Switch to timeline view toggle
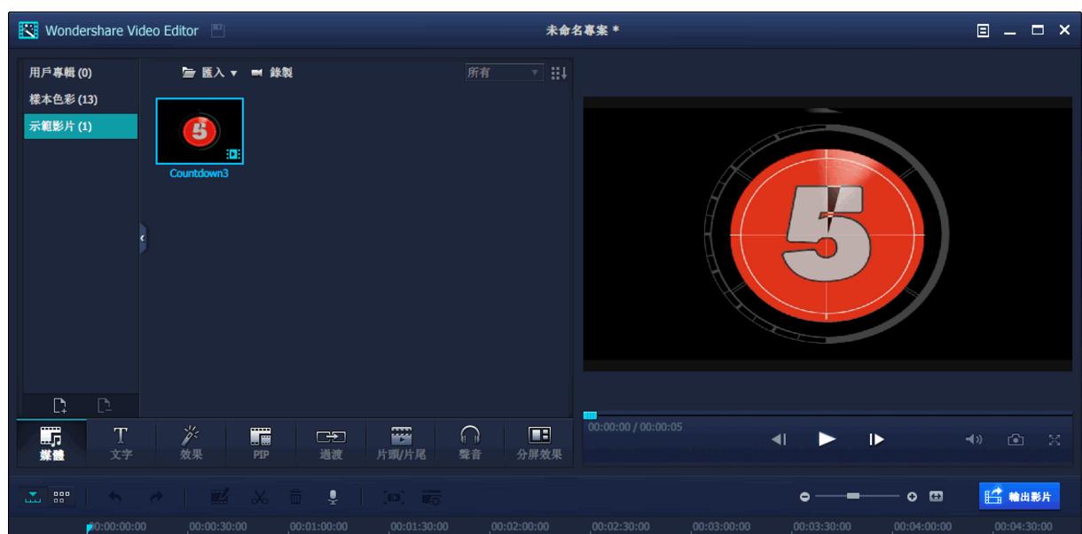This screenshot has height=534, width=1082. [33, 498]
